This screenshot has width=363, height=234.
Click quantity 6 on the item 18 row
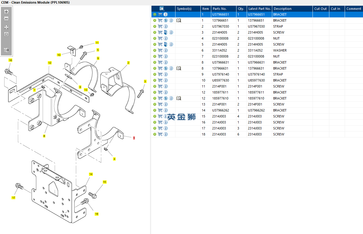coord(239,134)
